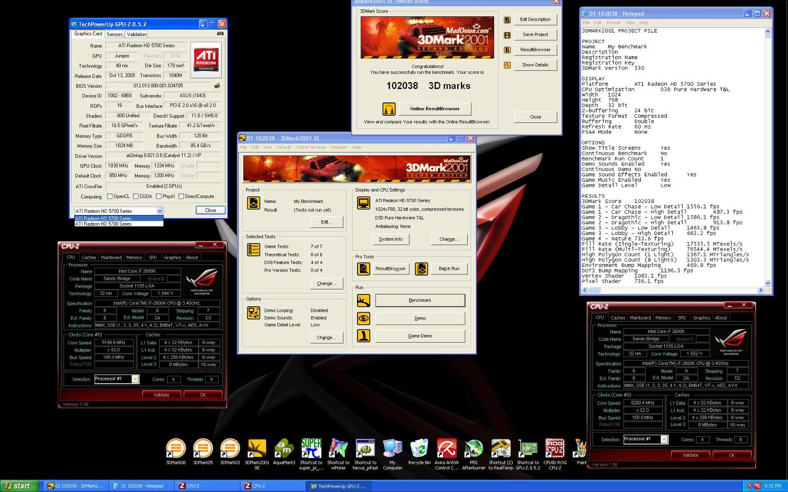788x492 pixels.
Task: Click Online ResultBrowser button
Action: [435, 109]
